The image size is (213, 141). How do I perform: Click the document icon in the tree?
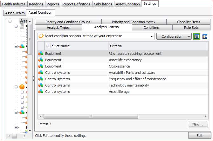coord(22,27)
